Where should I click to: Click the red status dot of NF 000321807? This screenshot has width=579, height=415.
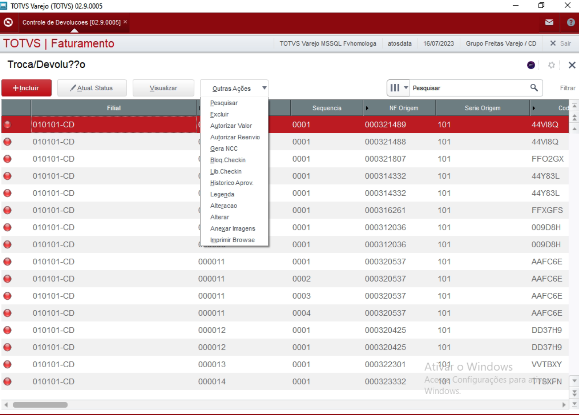7,159
